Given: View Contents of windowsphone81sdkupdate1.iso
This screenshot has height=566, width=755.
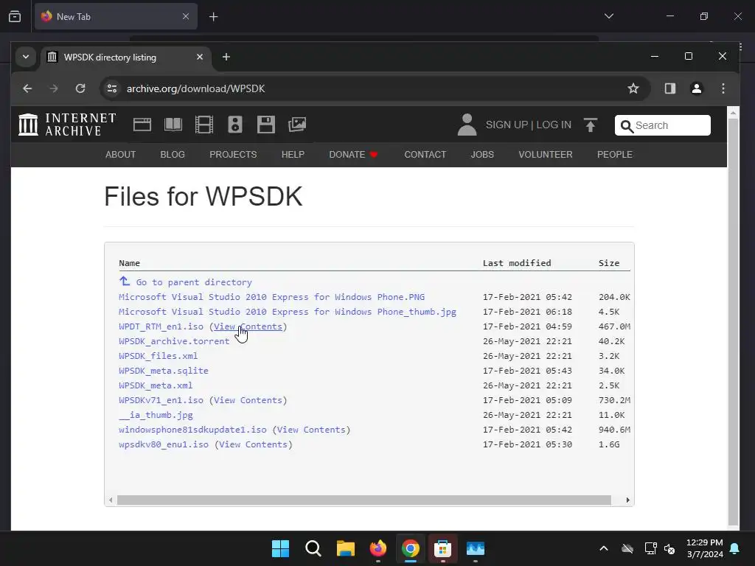Looking at the screenshot, I should click(311, 430).
